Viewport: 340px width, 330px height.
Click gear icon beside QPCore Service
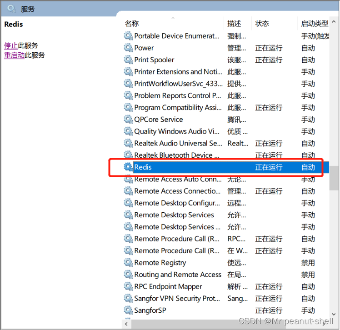(128, 120)
